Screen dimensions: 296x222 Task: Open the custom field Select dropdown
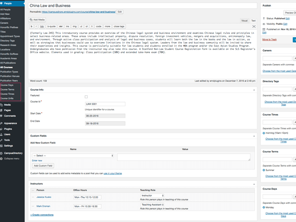pyautogui.click(x=73, y=156)
